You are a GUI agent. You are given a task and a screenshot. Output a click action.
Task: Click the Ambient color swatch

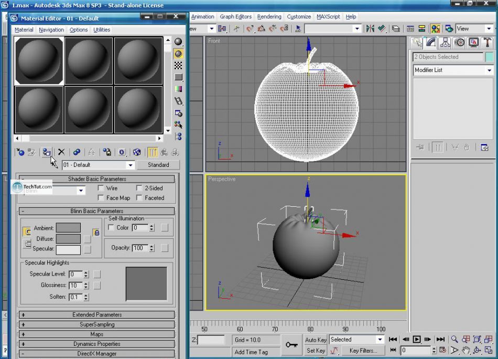68,228
